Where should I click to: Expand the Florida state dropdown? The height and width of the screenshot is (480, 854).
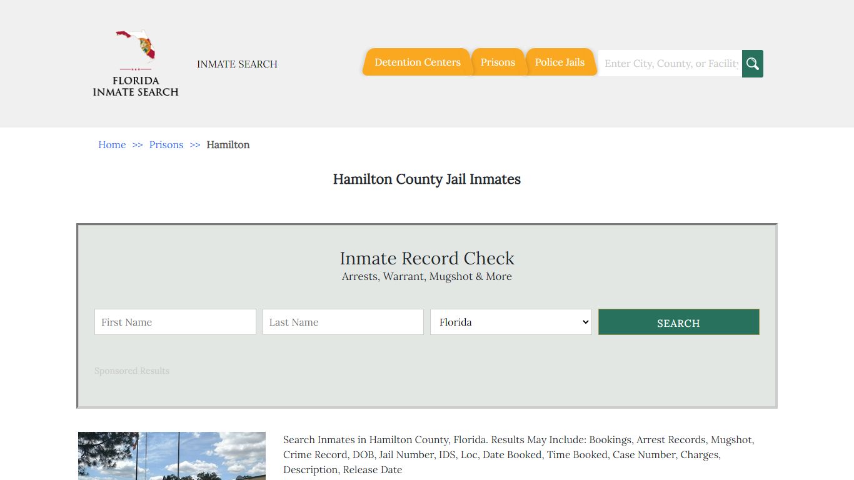coord(511,322)
